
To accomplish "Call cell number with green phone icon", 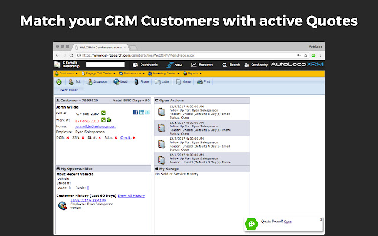I will pos(103,113).
